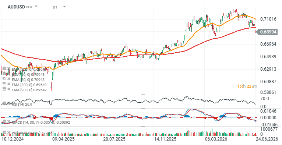Remove the MACD [14, 30, 7] indicator
This screenshot has height=145, width=282.
8,122
